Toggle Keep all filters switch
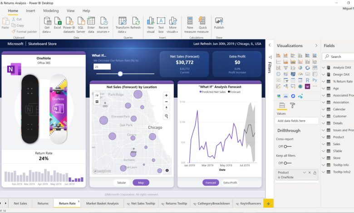This screenshot has height=213, width=354. (x=287, y=163)
